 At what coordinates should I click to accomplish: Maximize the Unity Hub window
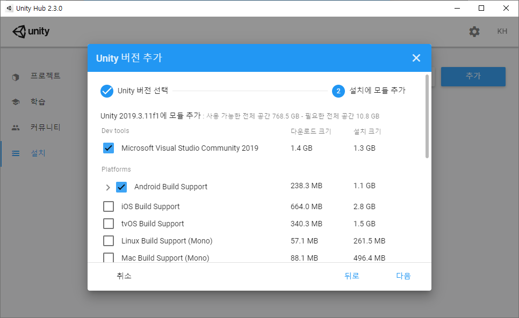pyautogui.click(x=481, y=8)
